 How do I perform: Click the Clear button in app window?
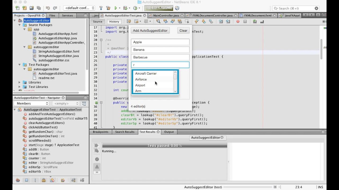tap(183, 31)
